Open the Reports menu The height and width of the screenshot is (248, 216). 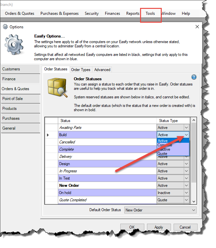pos(133,13)
